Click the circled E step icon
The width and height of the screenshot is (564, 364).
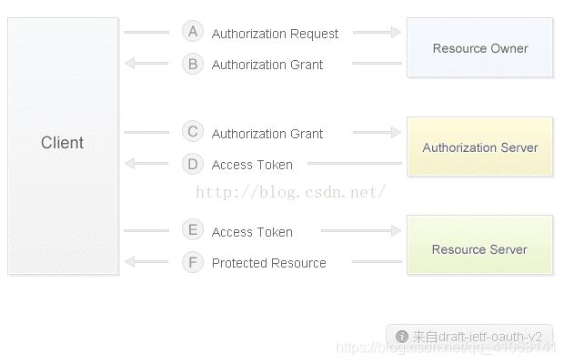tap(193, 229)
